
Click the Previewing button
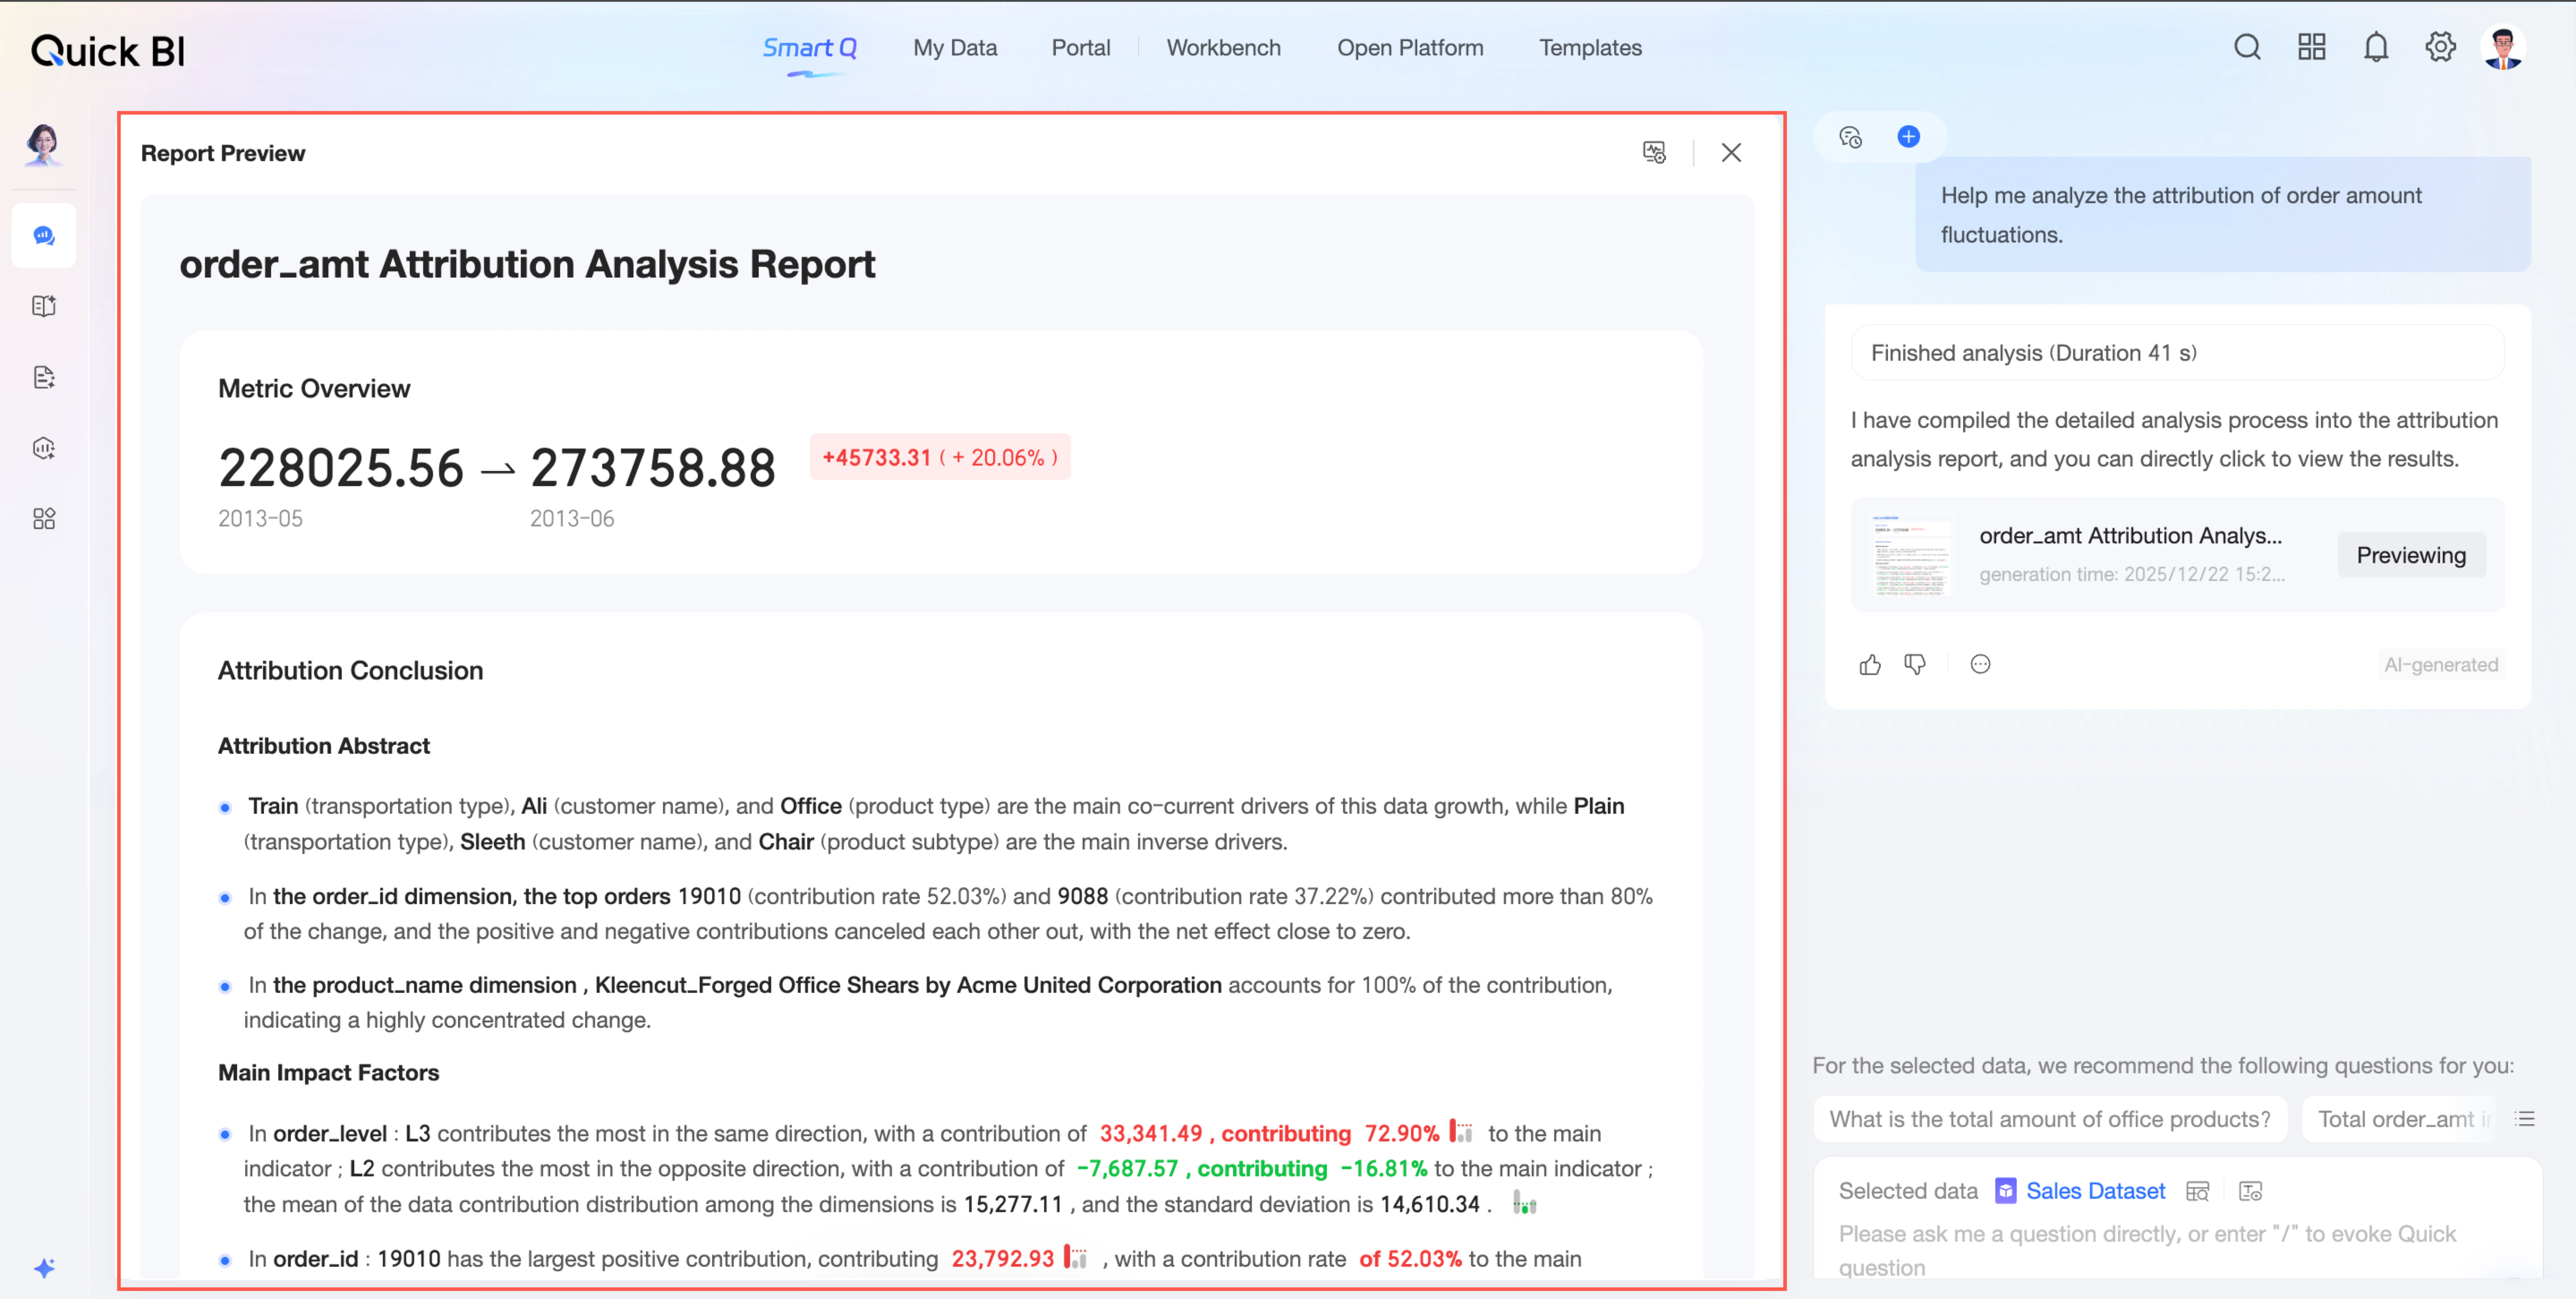[x=2410, y=555]
